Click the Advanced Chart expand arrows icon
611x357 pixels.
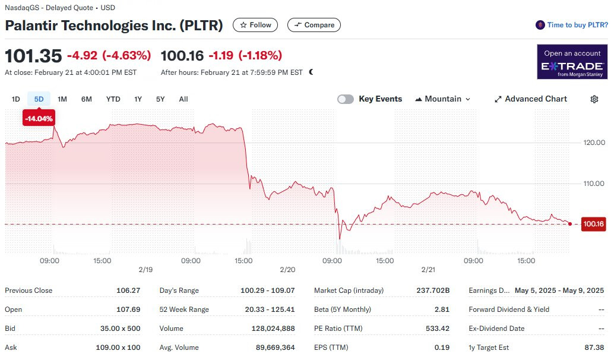pos(498,99)
